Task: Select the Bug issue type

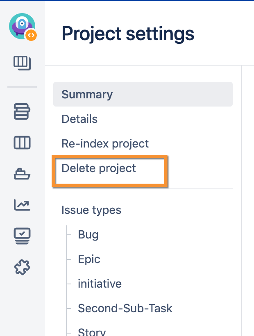Action: pyautogui.click(x=88, y=234)
